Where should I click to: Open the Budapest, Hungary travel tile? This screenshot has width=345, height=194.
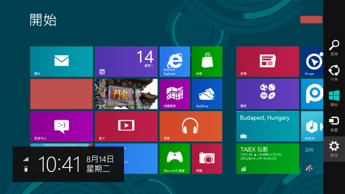click(267, 126)
